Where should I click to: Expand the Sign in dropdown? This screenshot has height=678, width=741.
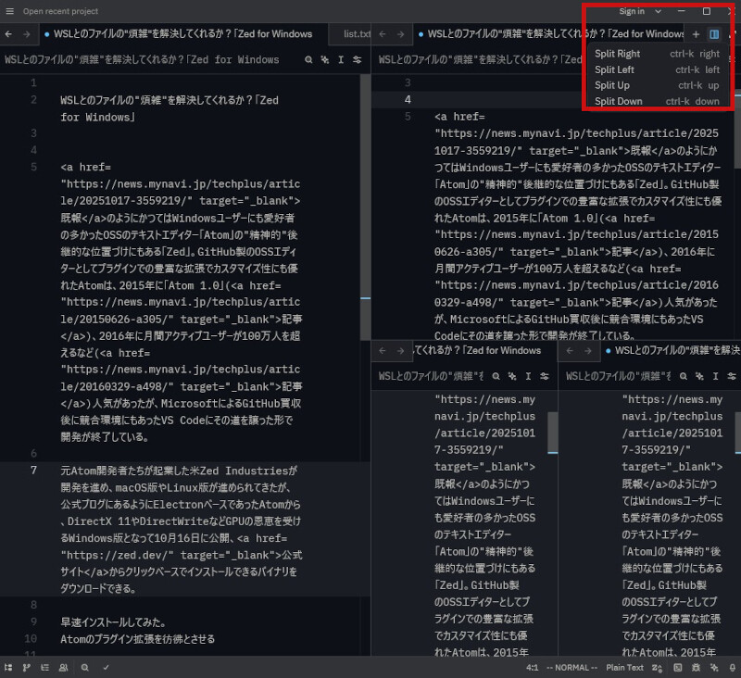click(639, 11)
